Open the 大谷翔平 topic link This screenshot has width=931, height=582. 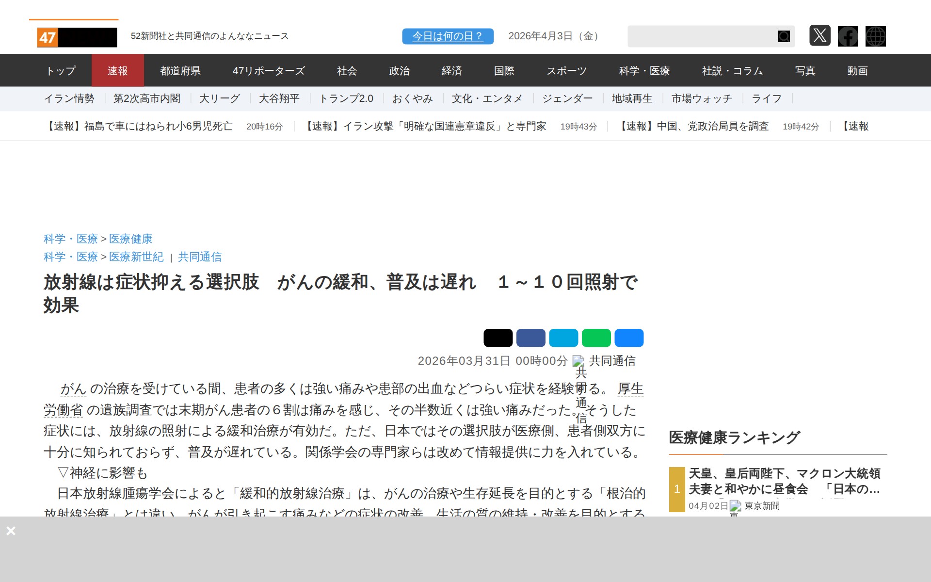click(279, 99)
